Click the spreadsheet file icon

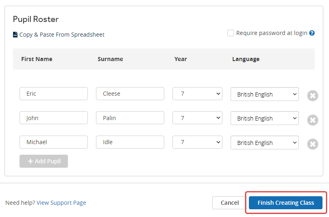coord(15,35)
